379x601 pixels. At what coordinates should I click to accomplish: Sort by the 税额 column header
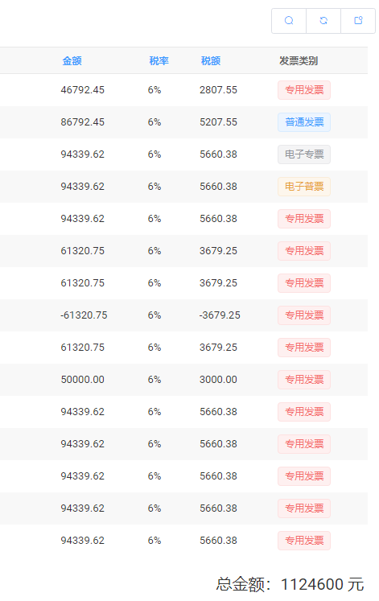(211, 61)
